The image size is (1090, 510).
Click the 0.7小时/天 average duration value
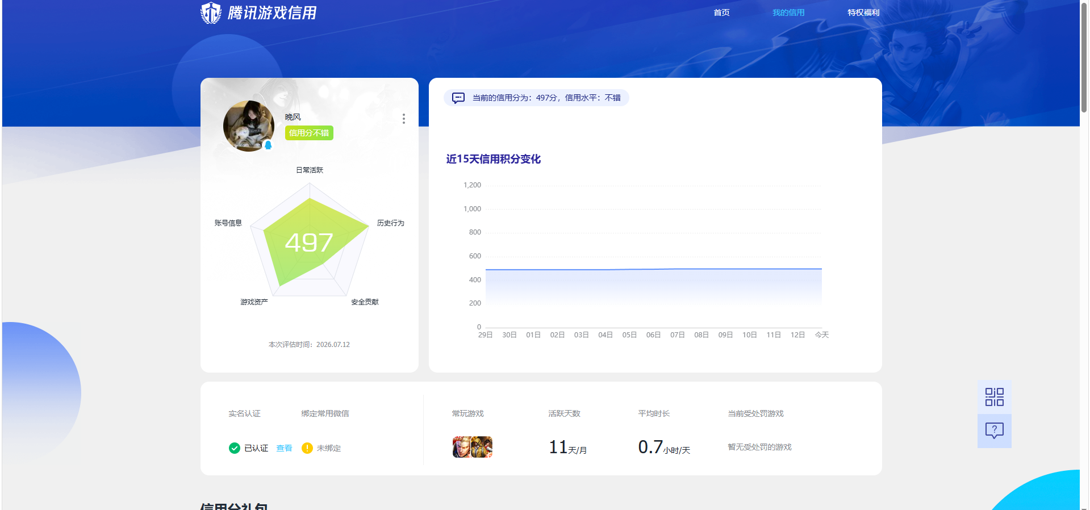point(664,448)
